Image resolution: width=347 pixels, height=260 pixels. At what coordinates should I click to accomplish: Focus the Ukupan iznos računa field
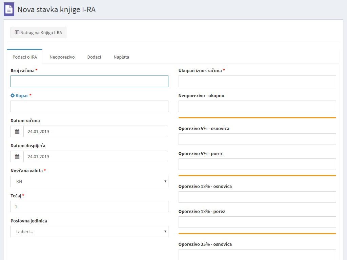257,81
